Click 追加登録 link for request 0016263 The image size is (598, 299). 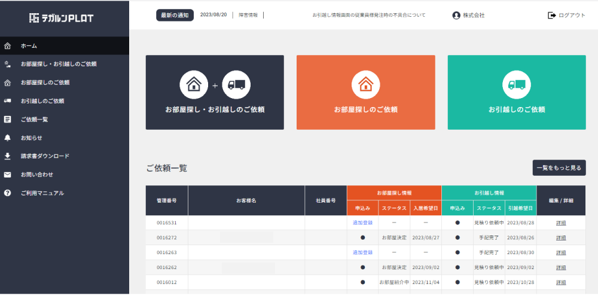[x=363, y=253]
